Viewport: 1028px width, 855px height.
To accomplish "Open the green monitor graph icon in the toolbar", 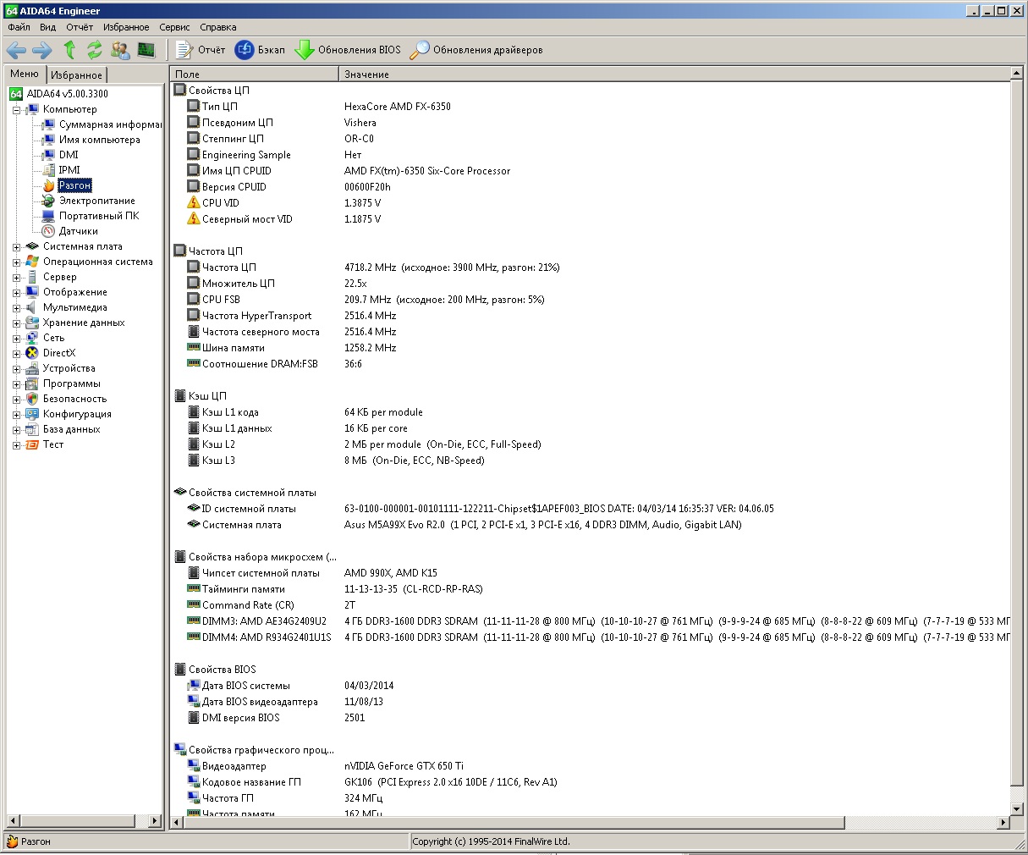I will coord(146,50).
